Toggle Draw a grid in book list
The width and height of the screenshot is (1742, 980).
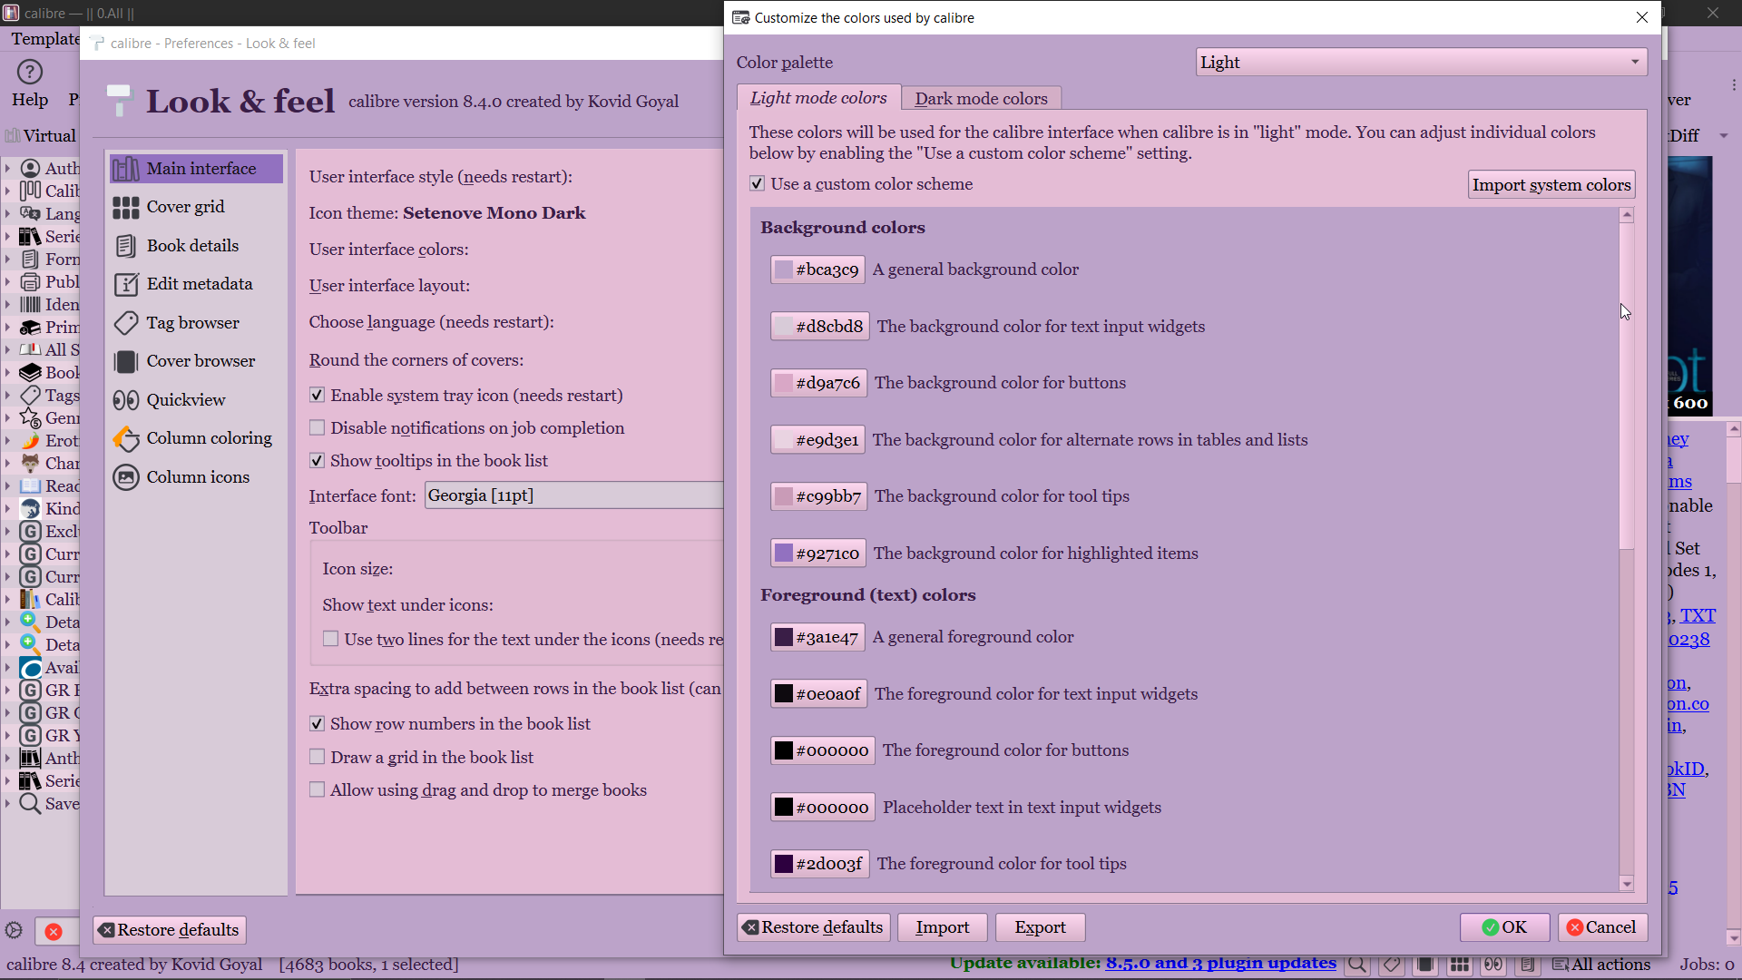[318, 758]
